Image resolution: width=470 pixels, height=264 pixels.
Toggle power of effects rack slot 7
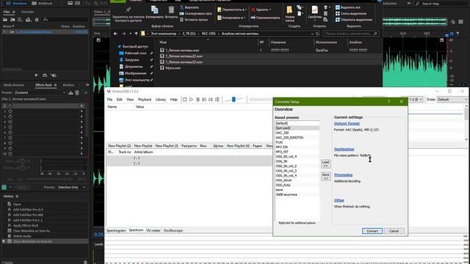pyautogui.click(x=10, y=138)
